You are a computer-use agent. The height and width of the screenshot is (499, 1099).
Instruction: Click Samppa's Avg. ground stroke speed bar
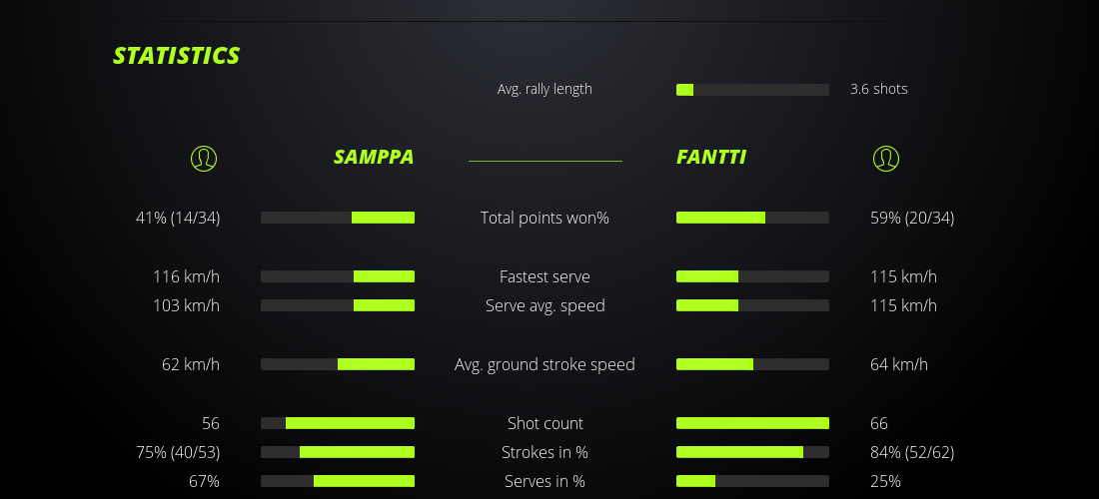tap(338, 364)
